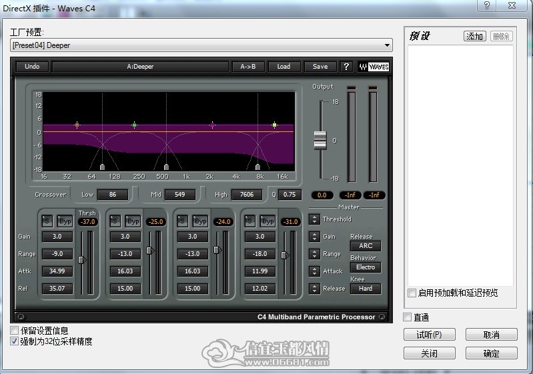Bypass band four with -31.0 threshold
This screenshot has width=533, height=374.
(268, 221)
